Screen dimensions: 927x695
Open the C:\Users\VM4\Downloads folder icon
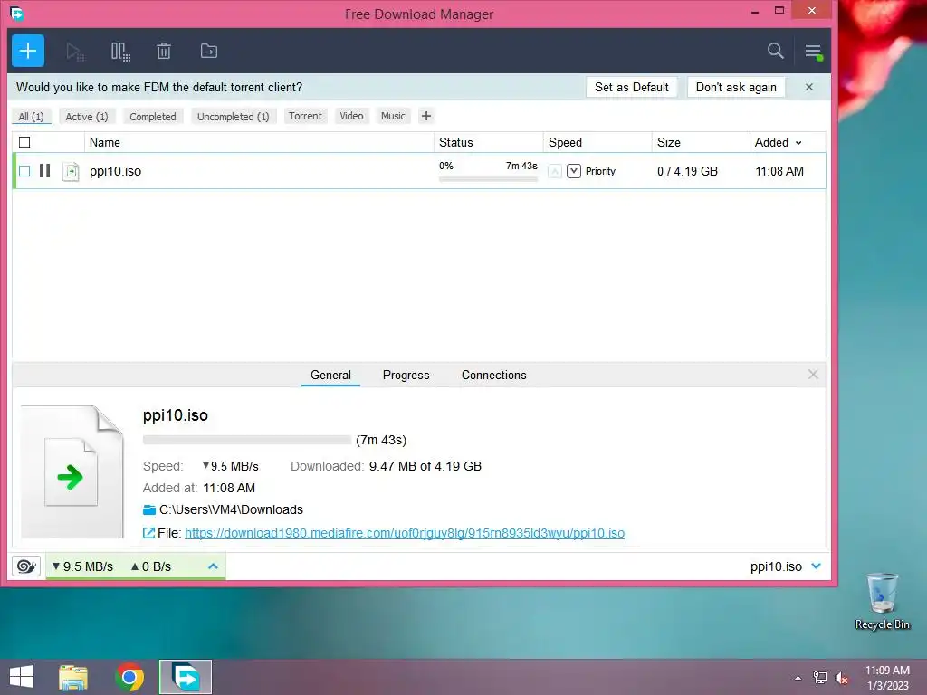pyautogui.click(x=149, y=509)
